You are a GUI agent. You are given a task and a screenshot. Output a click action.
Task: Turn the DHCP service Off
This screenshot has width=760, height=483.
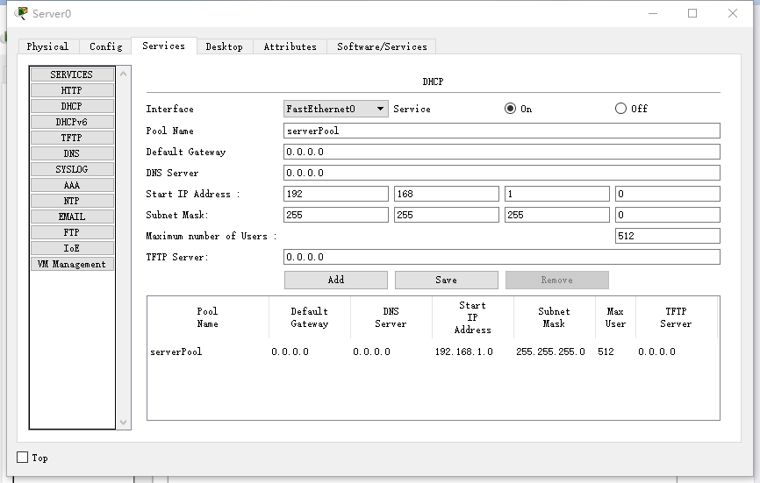coord(621,109)
